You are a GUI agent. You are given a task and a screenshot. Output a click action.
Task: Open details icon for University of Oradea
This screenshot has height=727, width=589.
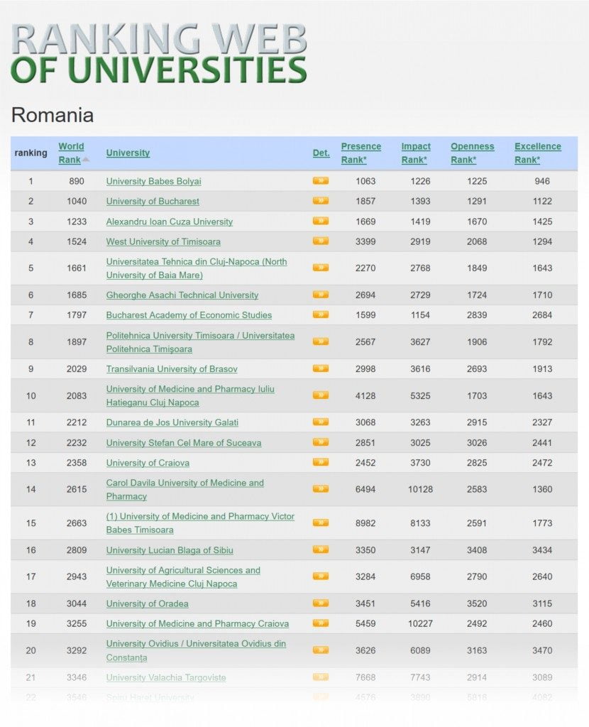pos(321,603)
